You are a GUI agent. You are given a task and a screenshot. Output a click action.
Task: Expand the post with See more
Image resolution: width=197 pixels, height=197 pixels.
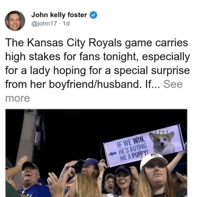point(173,84)
